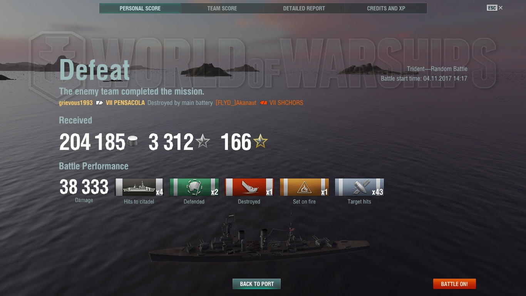
Task: Start a new battle with Battle On!
Action: tap(454, 284)
